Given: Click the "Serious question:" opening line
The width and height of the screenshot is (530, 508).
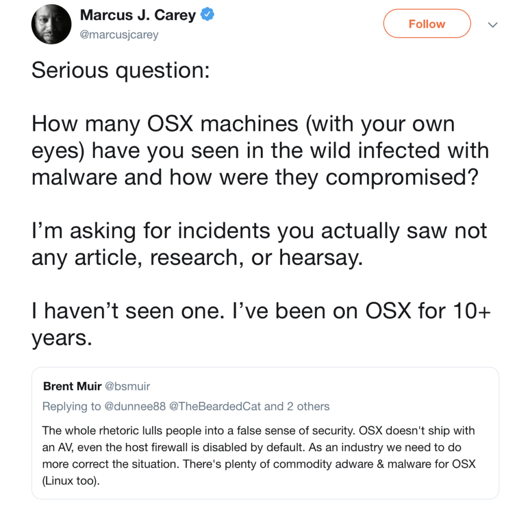Looking at the screenshot, I should pyautogui.click(x=121, y=71).
